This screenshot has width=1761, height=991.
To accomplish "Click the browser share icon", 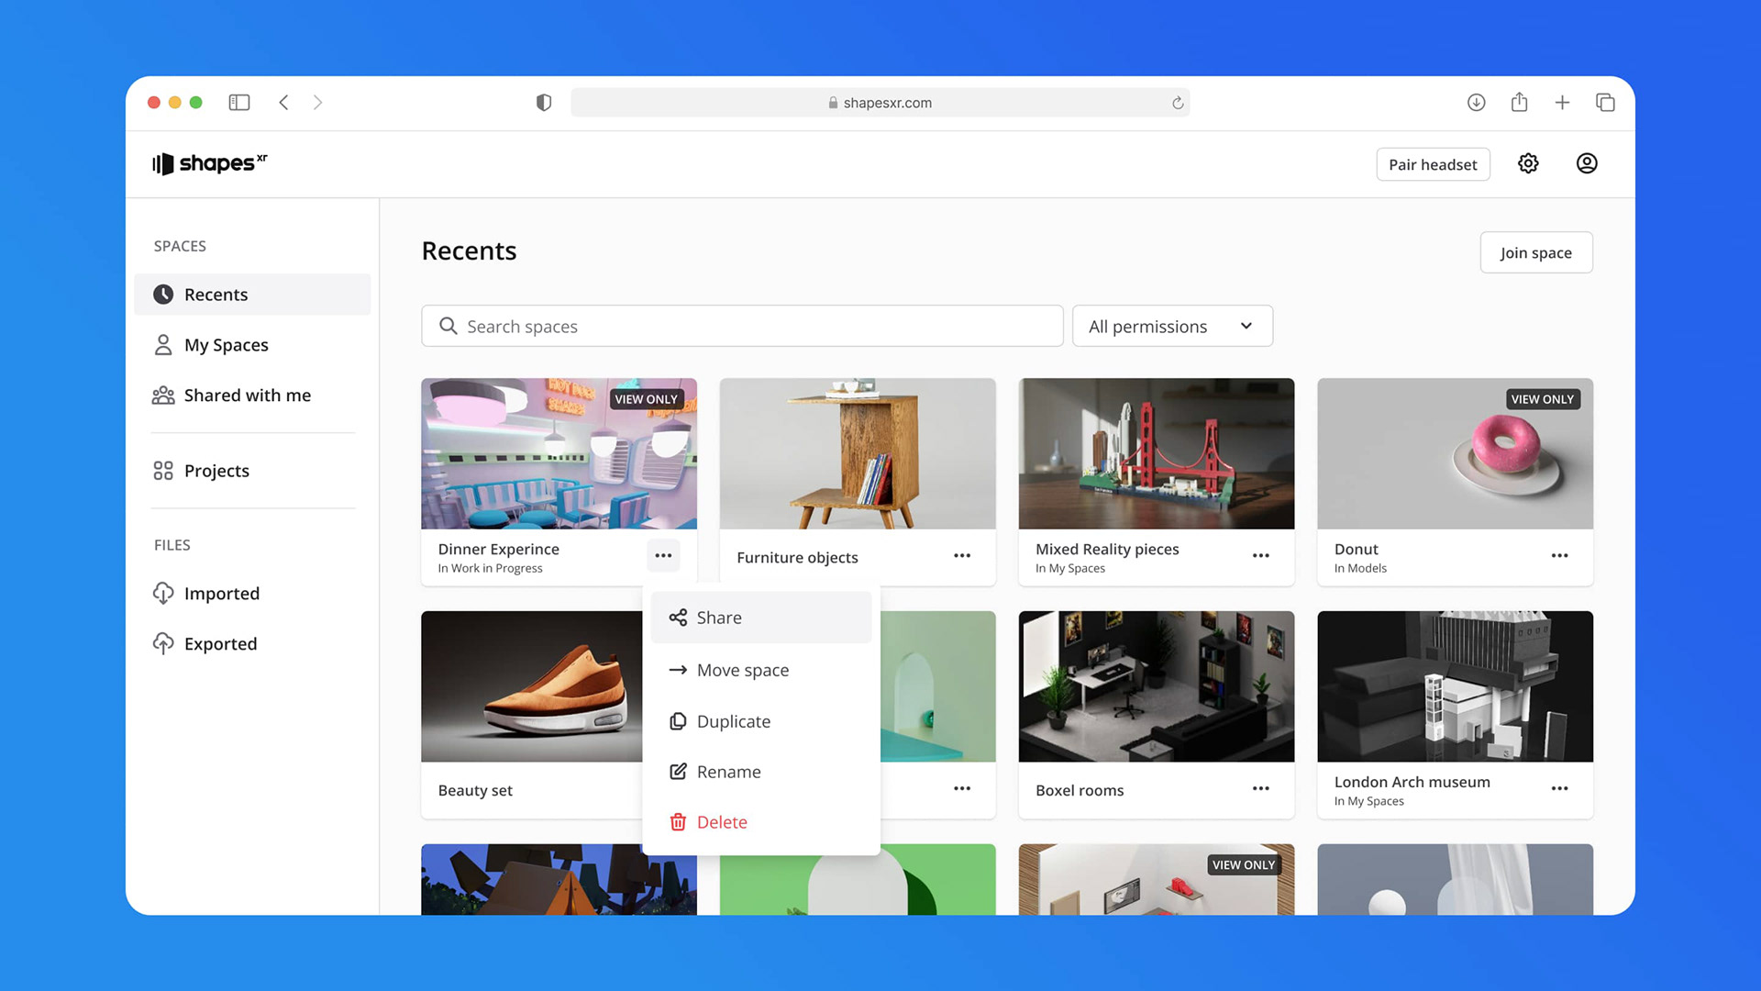I will click(x=1519, y=103).
